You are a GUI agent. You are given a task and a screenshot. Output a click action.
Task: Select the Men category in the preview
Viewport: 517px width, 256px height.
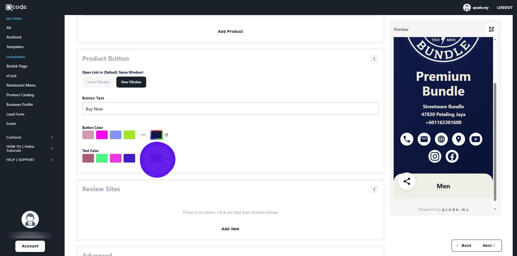click(443, 186)
